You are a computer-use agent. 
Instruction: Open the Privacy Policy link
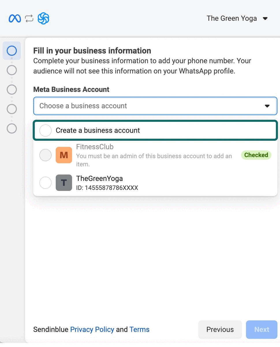coord(92,329)
